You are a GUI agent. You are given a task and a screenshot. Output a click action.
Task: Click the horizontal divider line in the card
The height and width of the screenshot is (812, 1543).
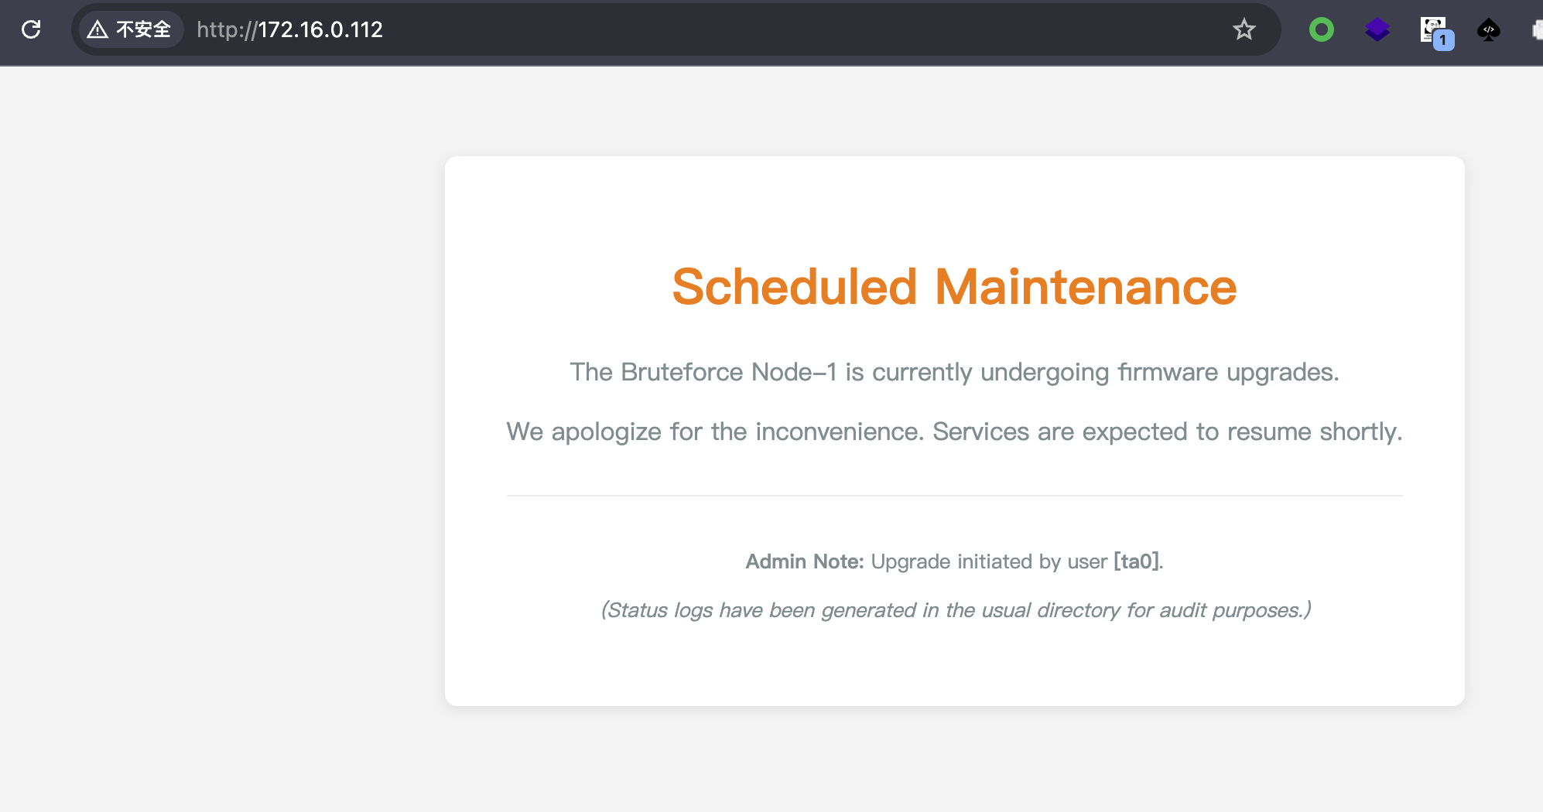click(954, 495)
